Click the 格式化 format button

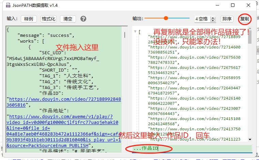pos(48,19)
